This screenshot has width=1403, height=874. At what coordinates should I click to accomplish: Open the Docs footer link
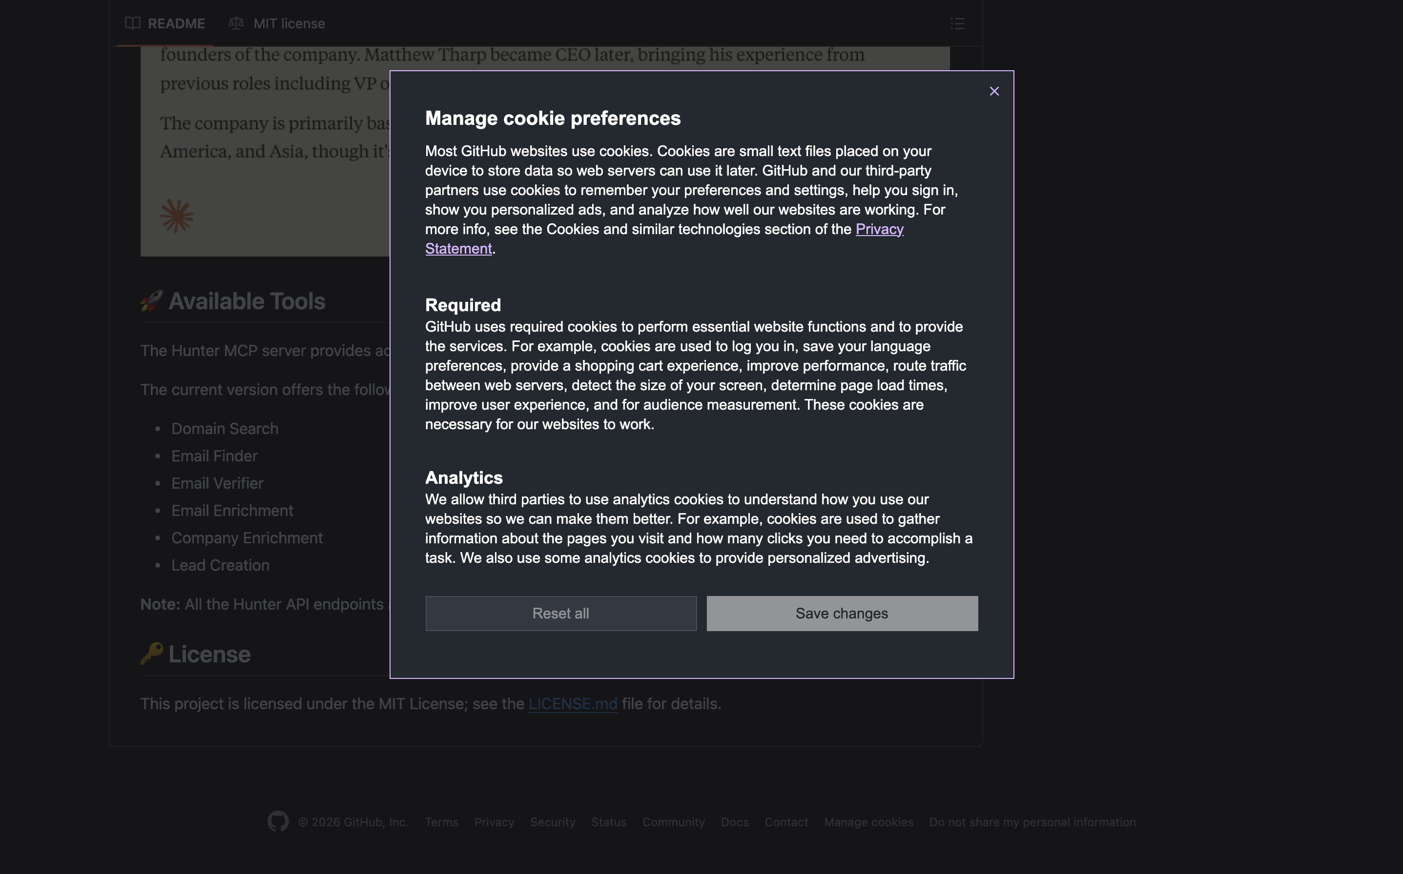point(734,822)
